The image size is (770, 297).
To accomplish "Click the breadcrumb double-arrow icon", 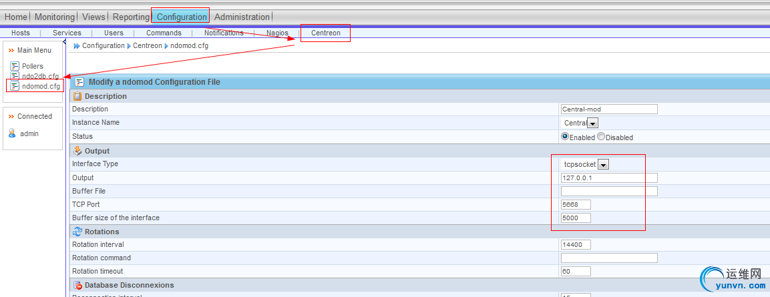I will tap(77, 45).
